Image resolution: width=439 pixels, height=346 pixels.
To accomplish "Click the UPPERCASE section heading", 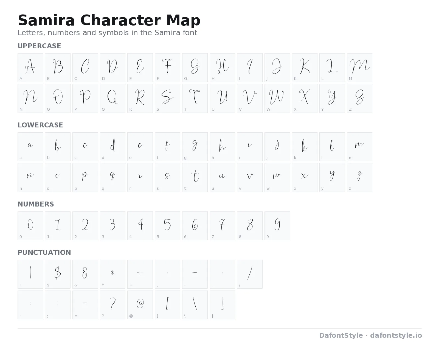I will [39, 46].
